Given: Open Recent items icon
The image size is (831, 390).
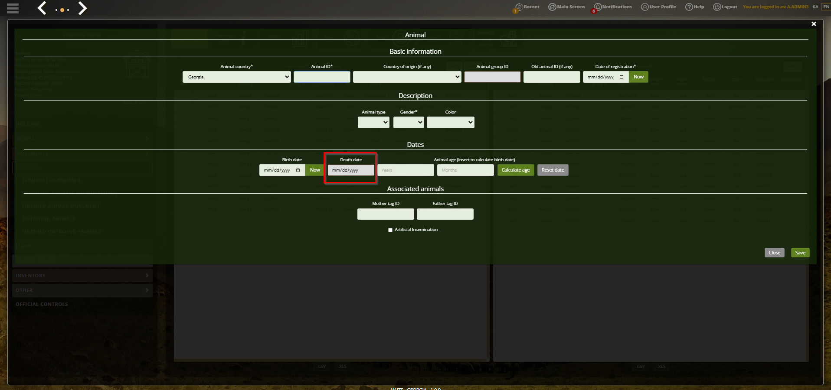Looking at the screenshot, I should click(519, 7).
